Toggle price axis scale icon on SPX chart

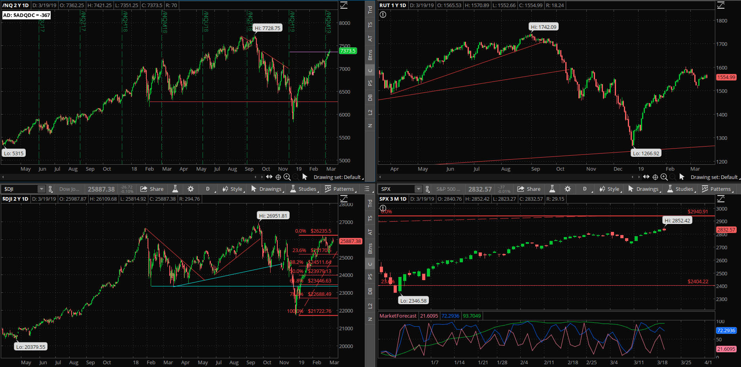coord(721,199)
